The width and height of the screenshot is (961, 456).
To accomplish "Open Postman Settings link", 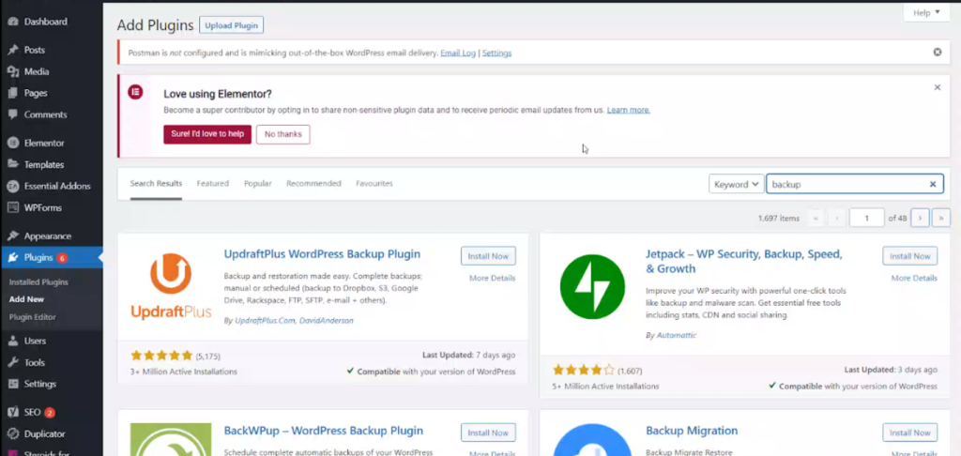I will 496,53.
